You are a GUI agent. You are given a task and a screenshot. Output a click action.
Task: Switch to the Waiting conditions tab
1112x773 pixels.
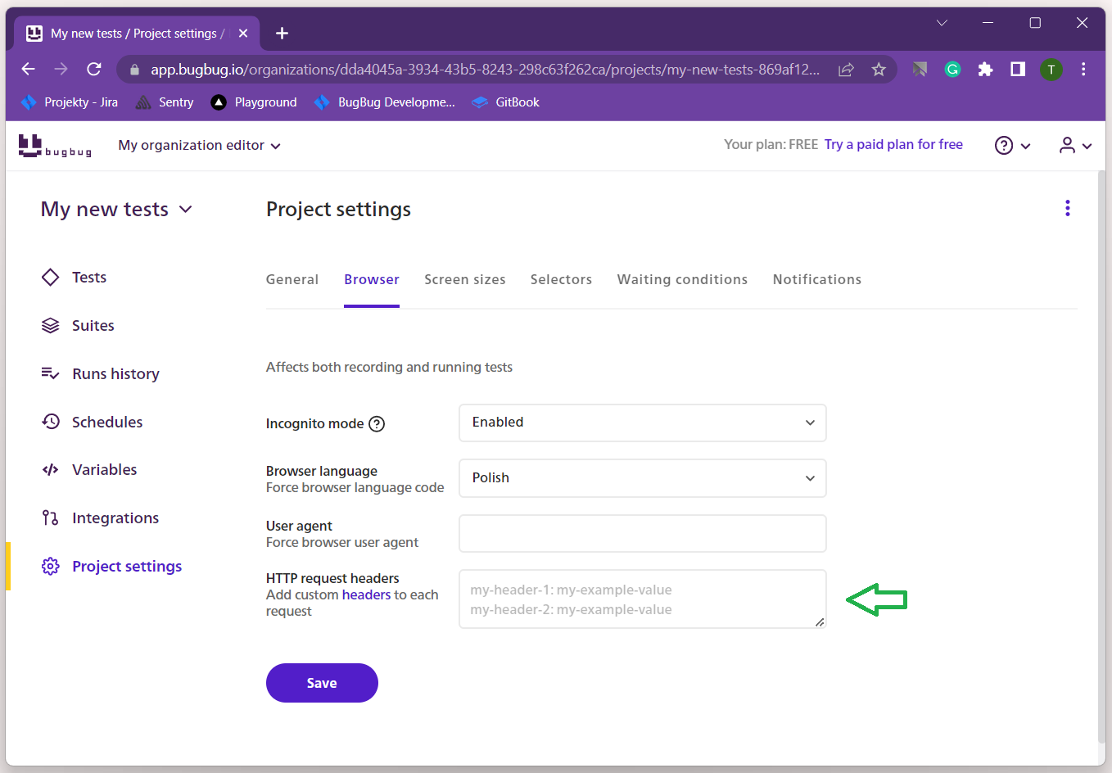(x=681, y=280)
